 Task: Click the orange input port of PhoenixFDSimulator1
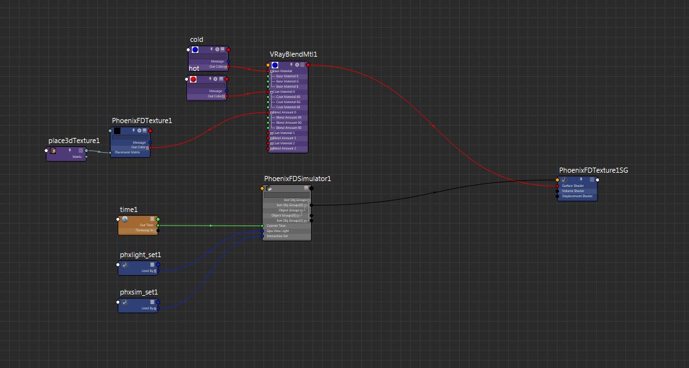[x=262, y=188]
